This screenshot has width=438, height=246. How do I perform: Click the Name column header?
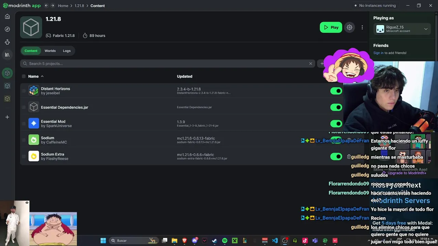33,76
